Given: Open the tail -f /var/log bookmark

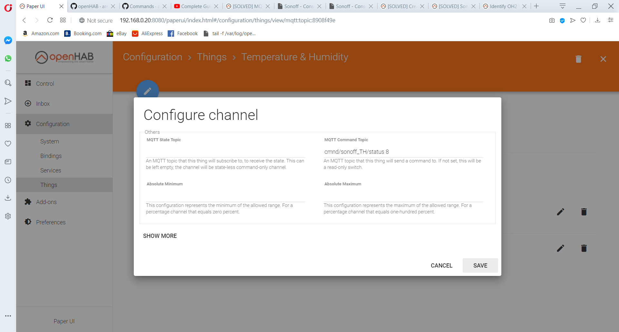Looking at the screenshot, I should (230, 34).
